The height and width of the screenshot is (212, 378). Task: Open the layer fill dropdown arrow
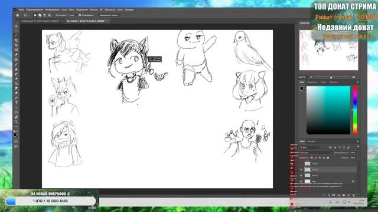357,158
